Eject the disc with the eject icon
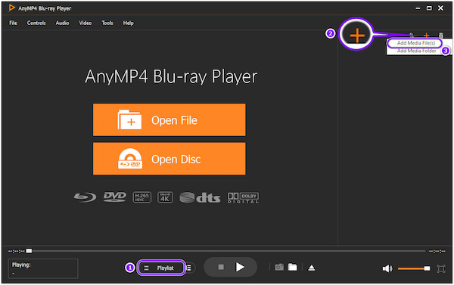The width and height of the screenshot is (454, 285). coord(312,268)
